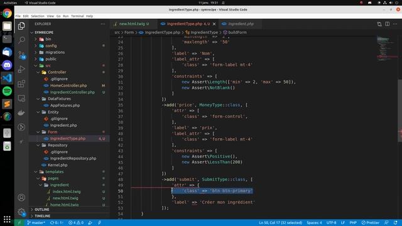Open the Extensions view
Screen dimensions: 402x226
pos(21,83)
